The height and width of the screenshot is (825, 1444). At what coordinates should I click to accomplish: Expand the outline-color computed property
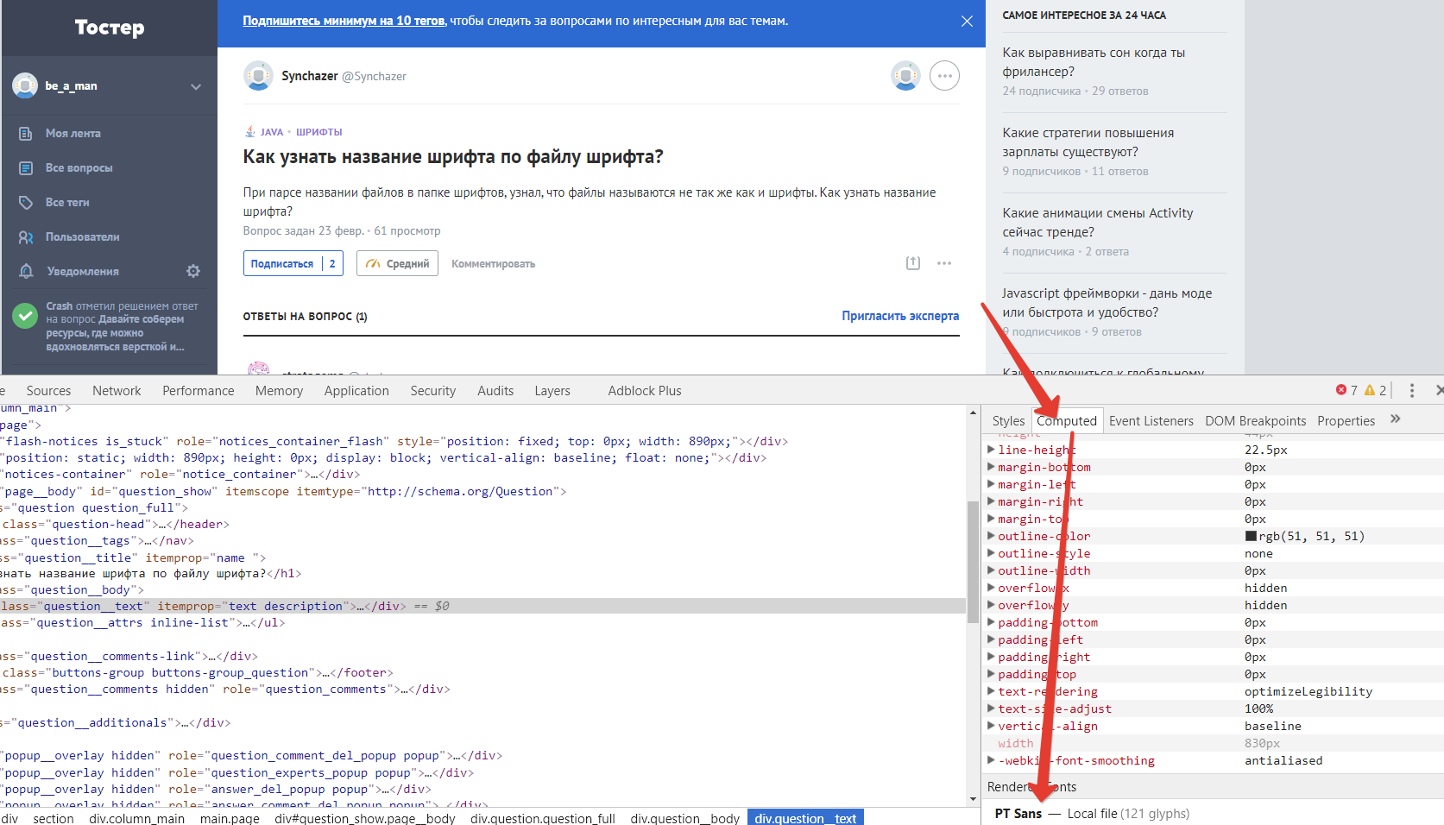[991, 536]
